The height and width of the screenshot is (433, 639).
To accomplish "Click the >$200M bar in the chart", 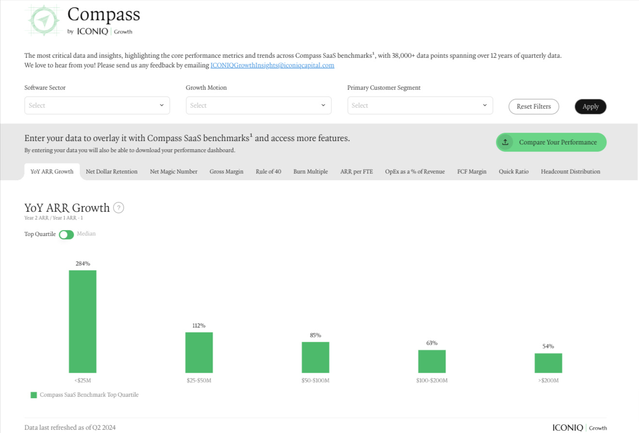I will click(x=548, y=363).
